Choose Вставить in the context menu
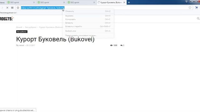Screen dimensions: 200x112 [88, 23]
